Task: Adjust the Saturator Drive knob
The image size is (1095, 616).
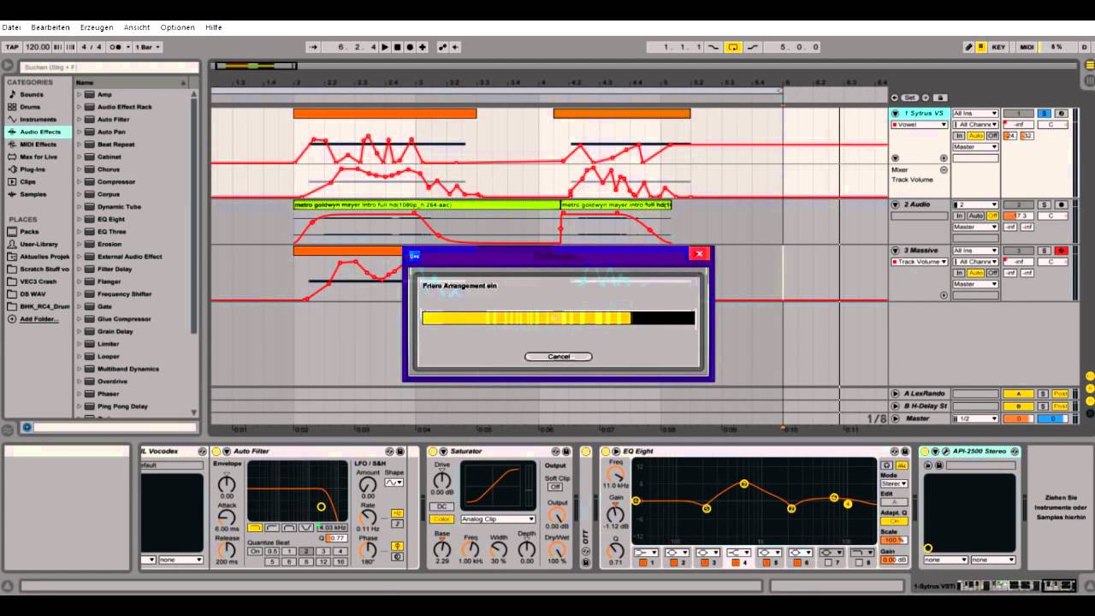Action: [441, 479]
